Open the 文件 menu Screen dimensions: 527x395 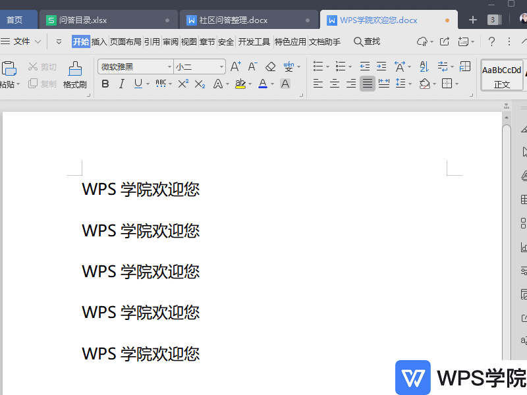(x=22, y=41)
